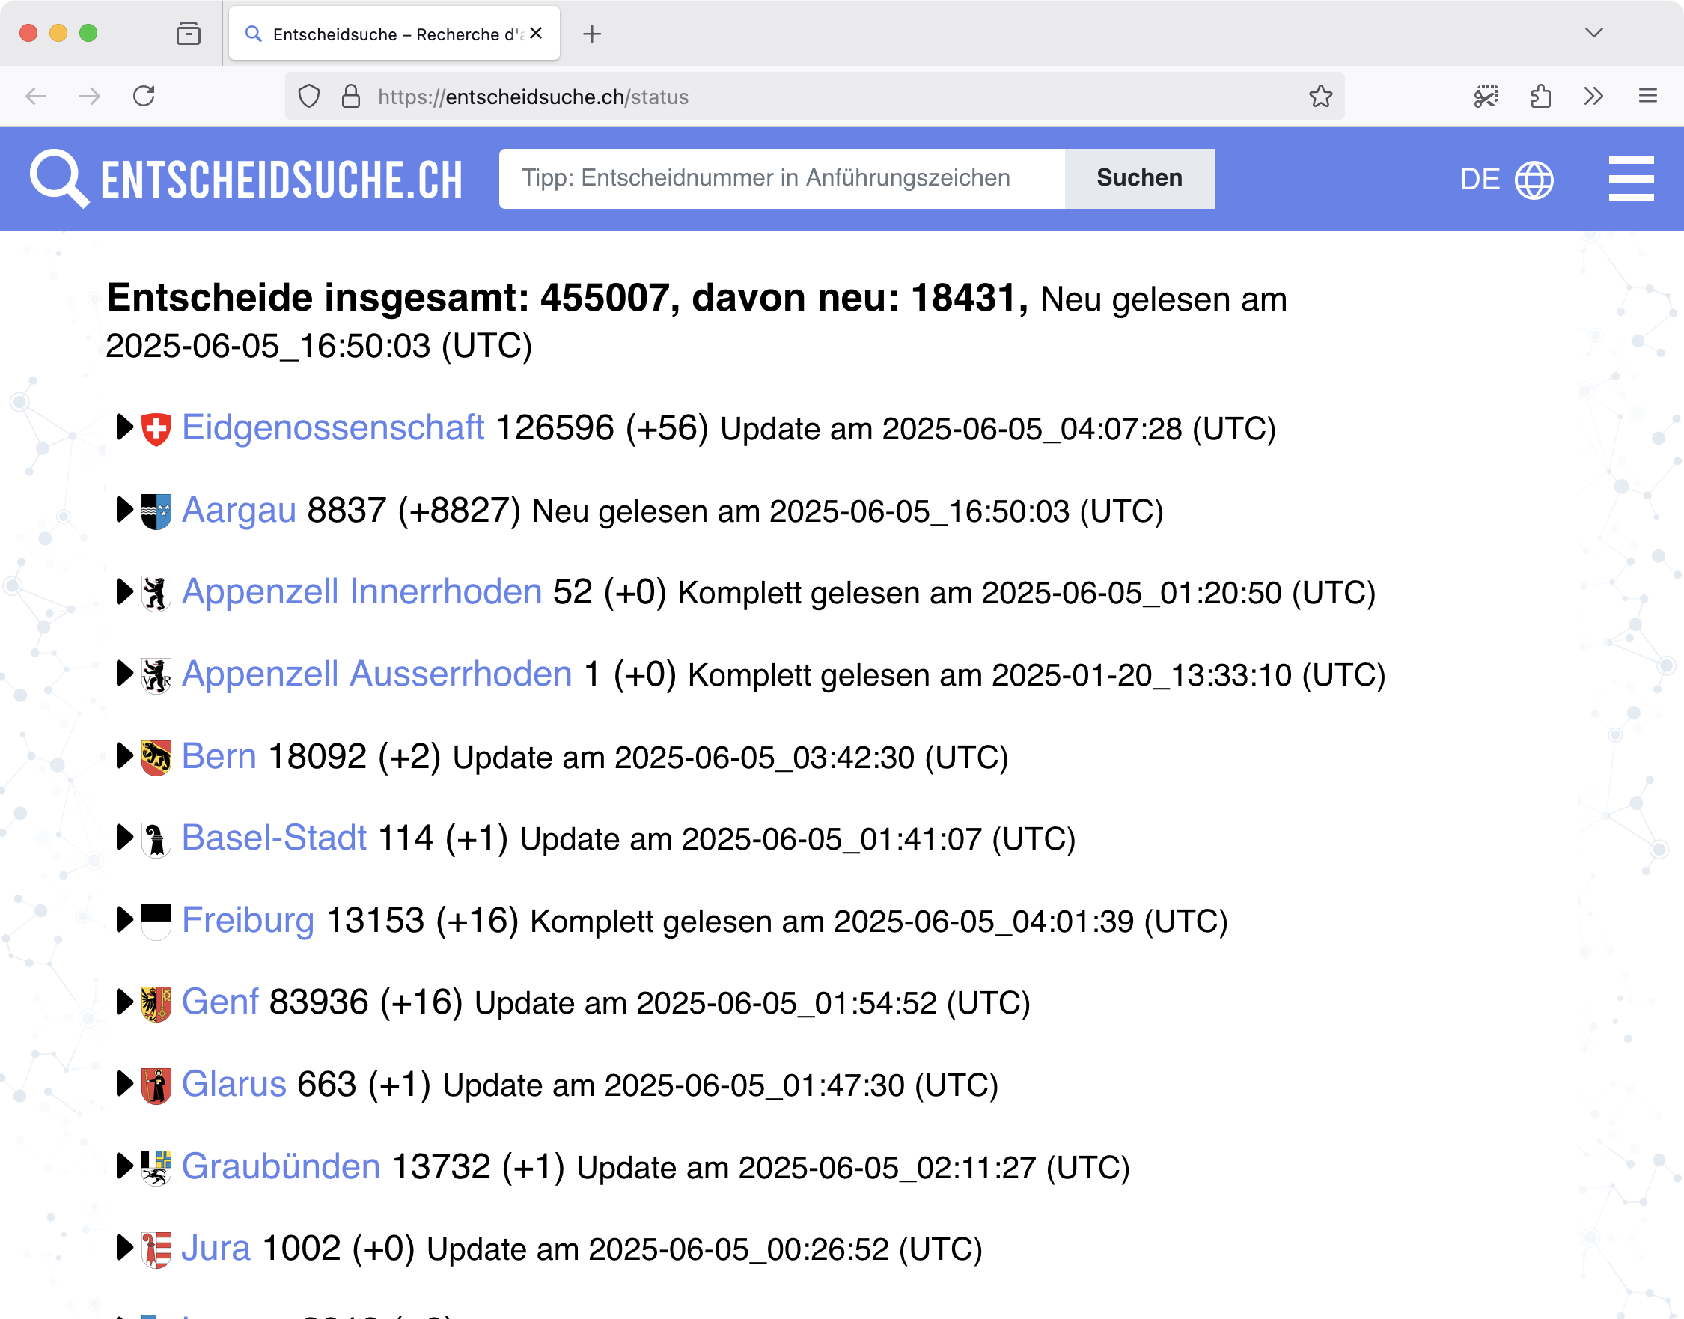This screenshot has height=1319, width=1684.
Task: Open Firefox application menu icon
Action: pos(1648,97)
